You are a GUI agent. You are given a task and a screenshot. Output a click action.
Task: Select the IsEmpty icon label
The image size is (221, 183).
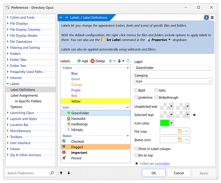click(x=96, y=130)
